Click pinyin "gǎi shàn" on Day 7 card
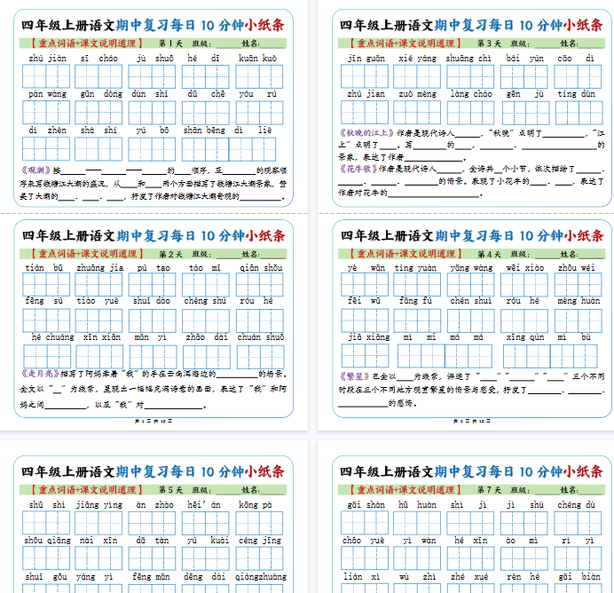Viewport: 614px width, 593px height. pos(366,505)
